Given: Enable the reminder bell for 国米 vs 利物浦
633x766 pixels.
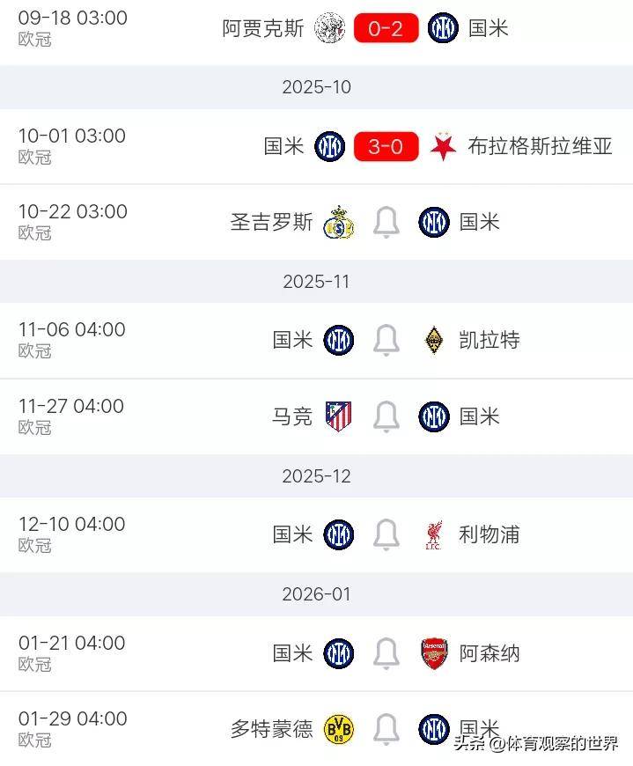Looking at the screenshot, I should pyautogui.click(x=385, y=534).
